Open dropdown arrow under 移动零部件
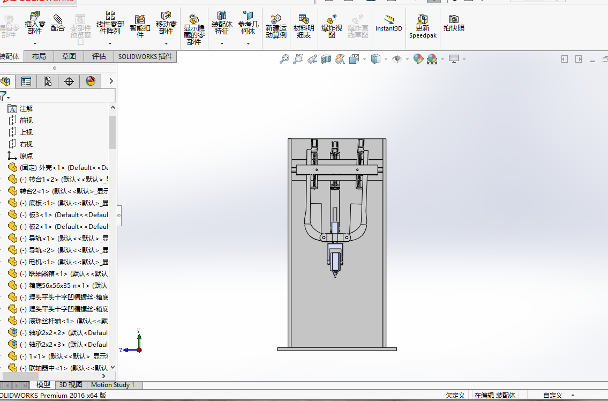 click(166, 43)
